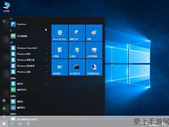Click the 拼音K group header
This screenshot has width=169, height=127.
[13, 96]
